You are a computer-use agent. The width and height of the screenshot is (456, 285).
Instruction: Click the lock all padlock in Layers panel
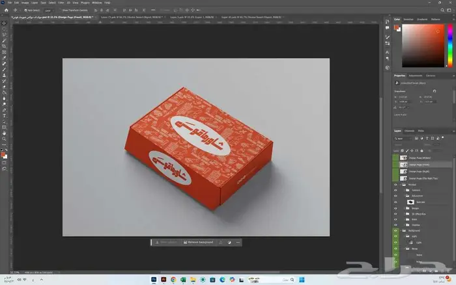[421, 151]
